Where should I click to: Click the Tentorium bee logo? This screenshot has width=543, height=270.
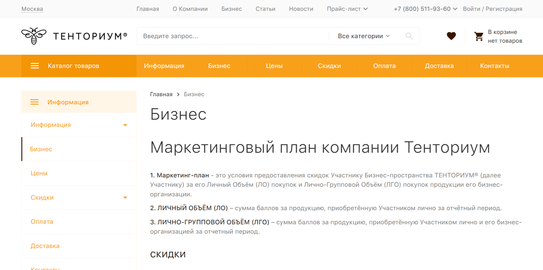[34, 36]
